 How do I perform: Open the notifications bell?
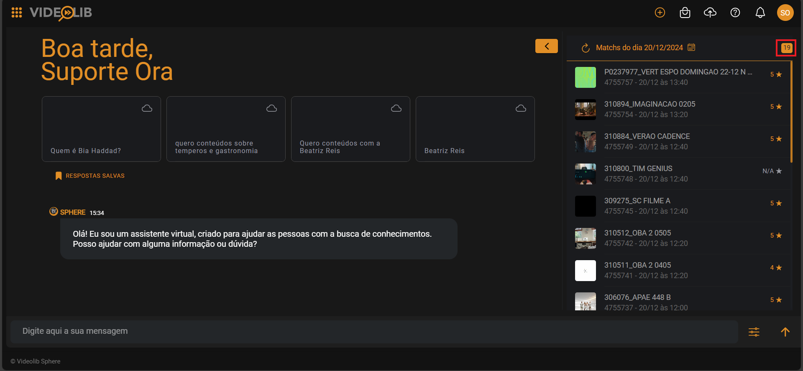[760, 13]
